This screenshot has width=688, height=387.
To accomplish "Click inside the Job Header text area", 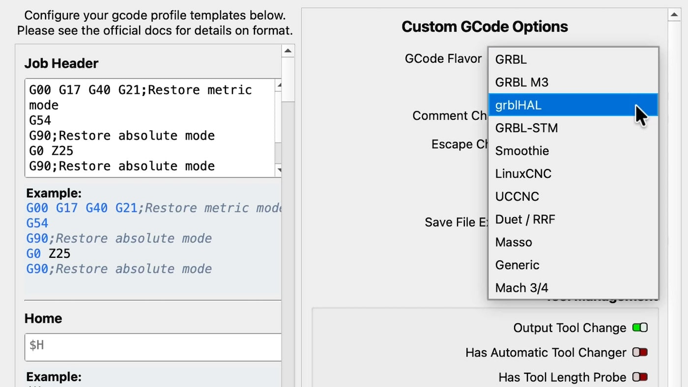I will pyautogui.click(x=149, y=128).
